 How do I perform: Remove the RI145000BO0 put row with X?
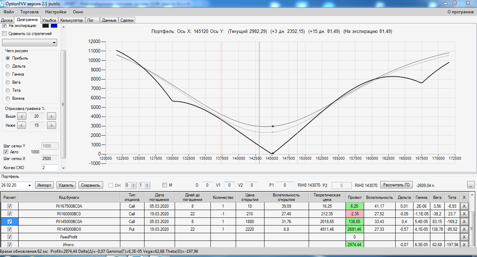pos(464,229)
